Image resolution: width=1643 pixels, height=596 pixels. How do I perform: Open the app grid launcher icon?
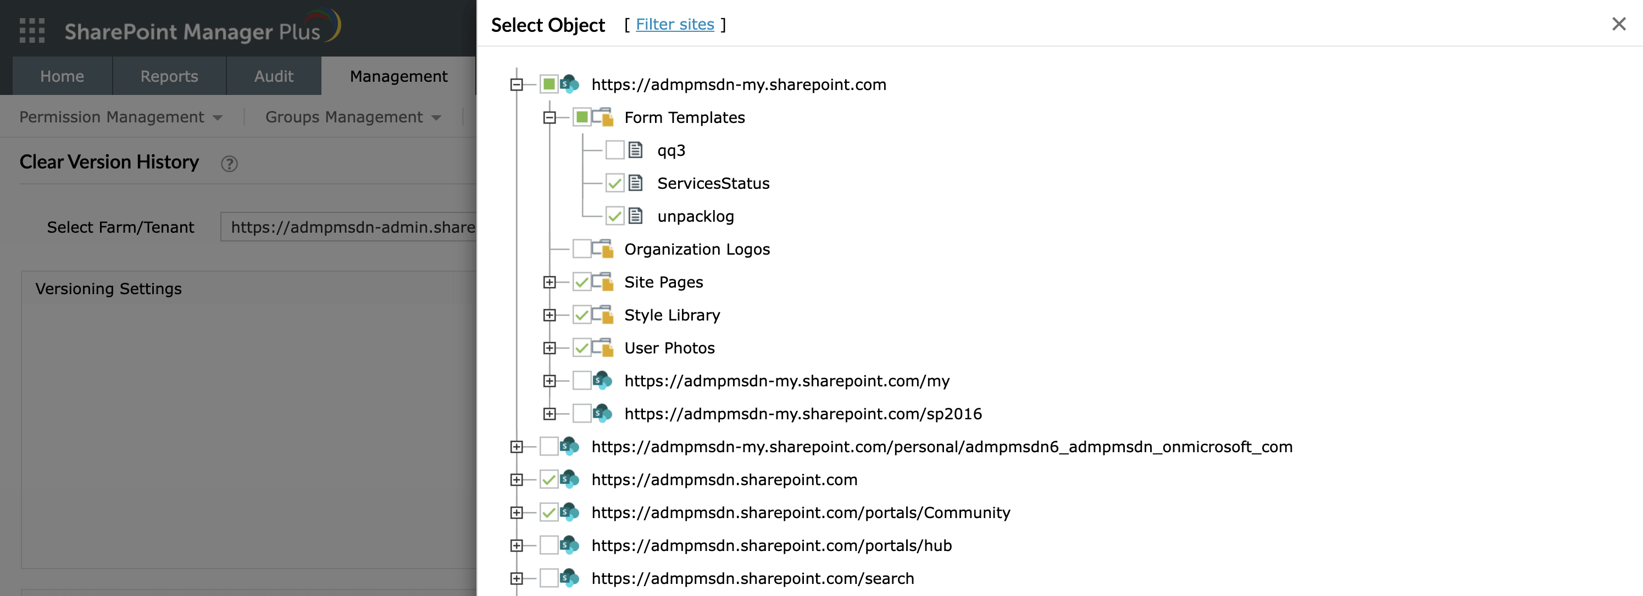pyautogui.click(x=32, y=30)
